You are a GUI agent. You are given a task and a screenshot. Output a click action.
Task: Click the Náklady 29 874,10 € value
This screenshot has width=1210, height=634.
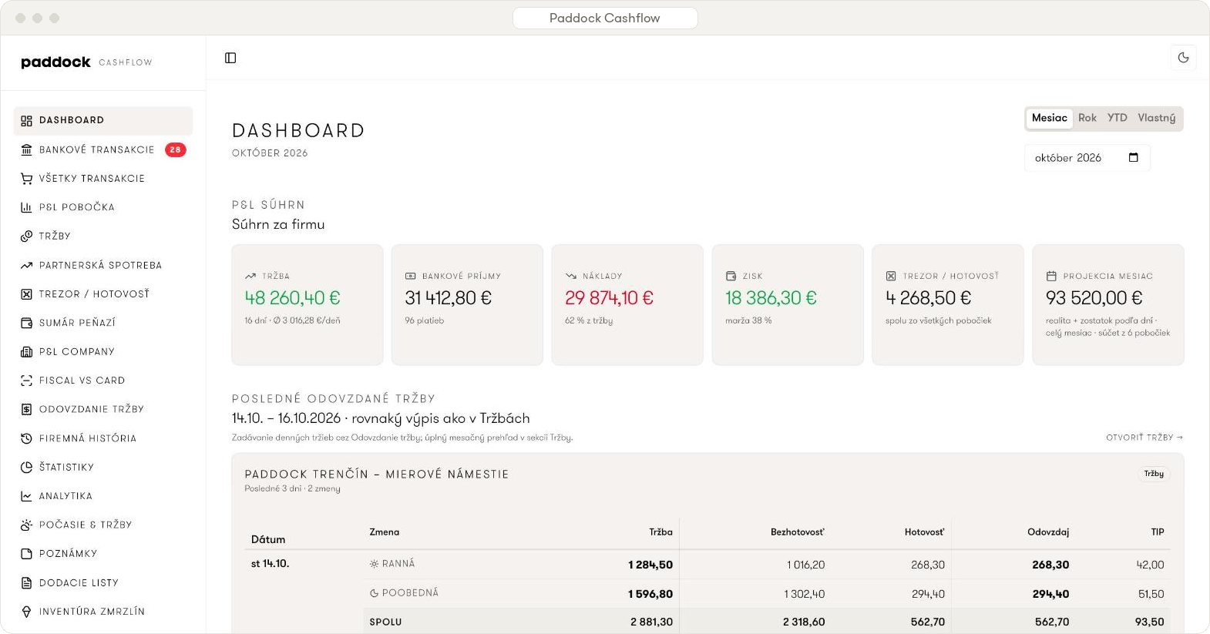click(609, 298)
